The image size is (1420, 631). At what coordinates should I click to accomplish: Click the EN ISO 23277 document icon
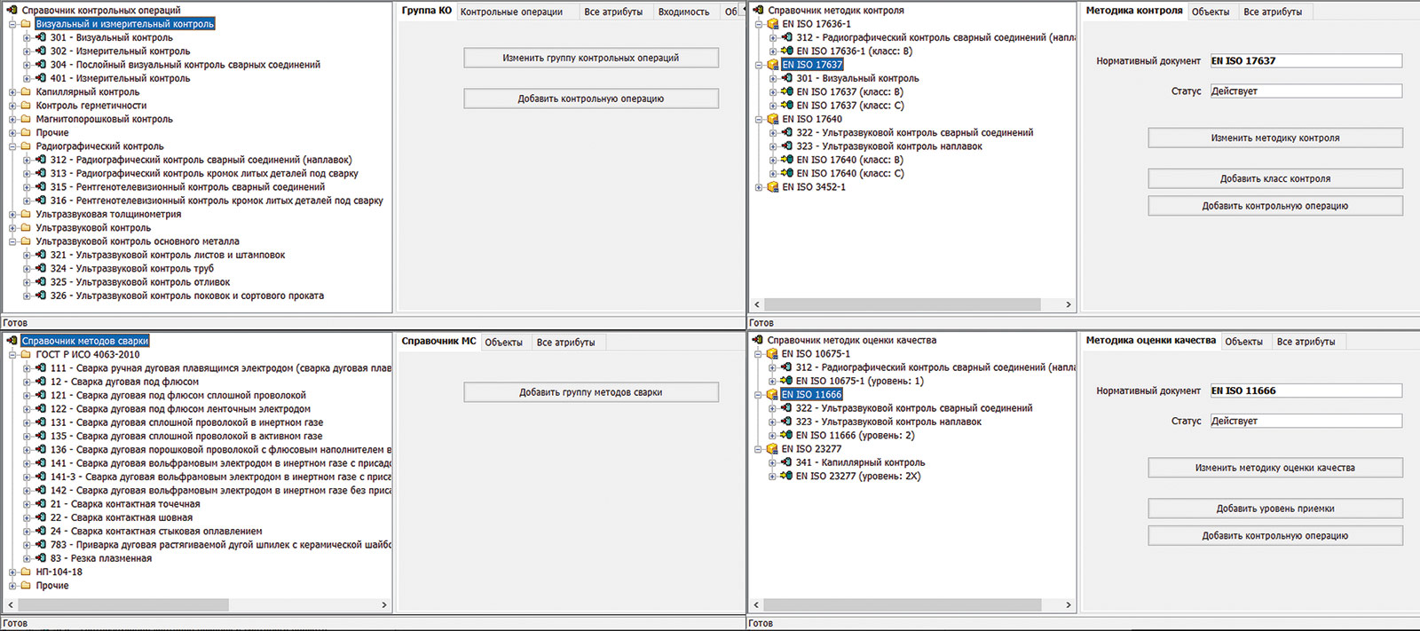point(772,449)
